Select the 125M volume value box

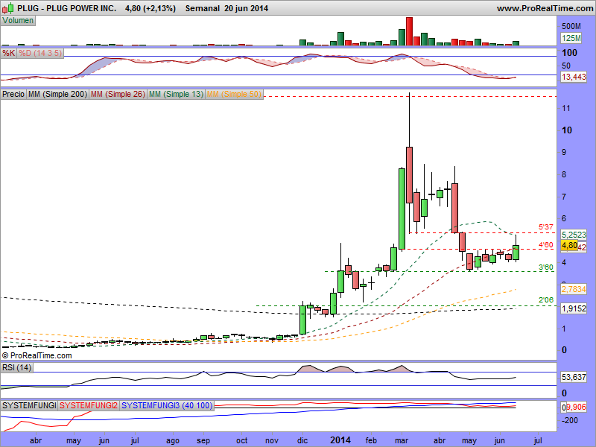coord(571,38)
